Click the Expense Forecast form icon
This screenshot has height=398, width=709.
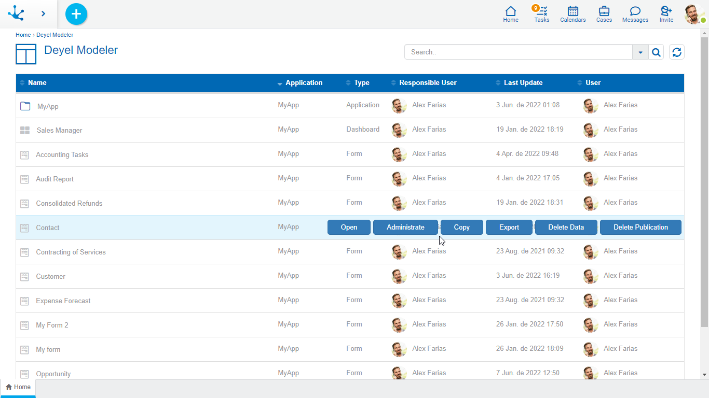(x=24, y=301)
